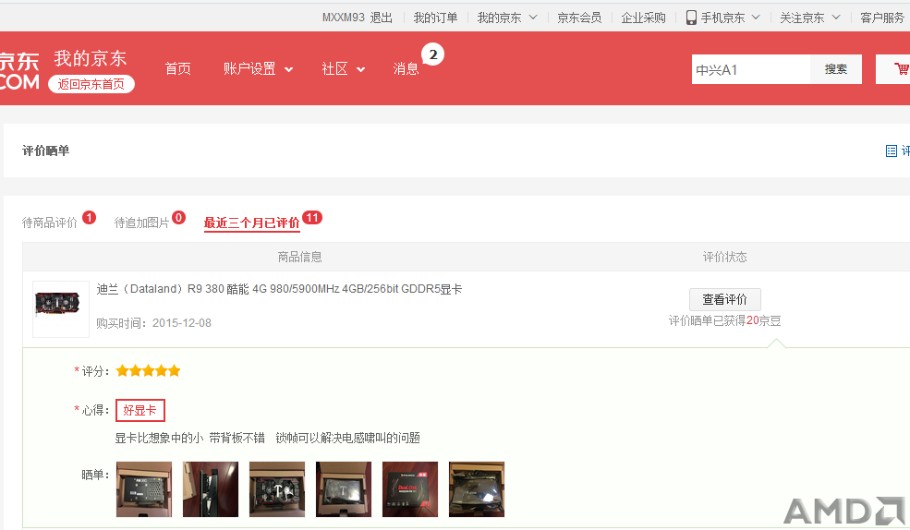This screenshot has width=910, height=530.
Task: Click the five-star rating
Action: pyautogui.click(x=148, y=371)
